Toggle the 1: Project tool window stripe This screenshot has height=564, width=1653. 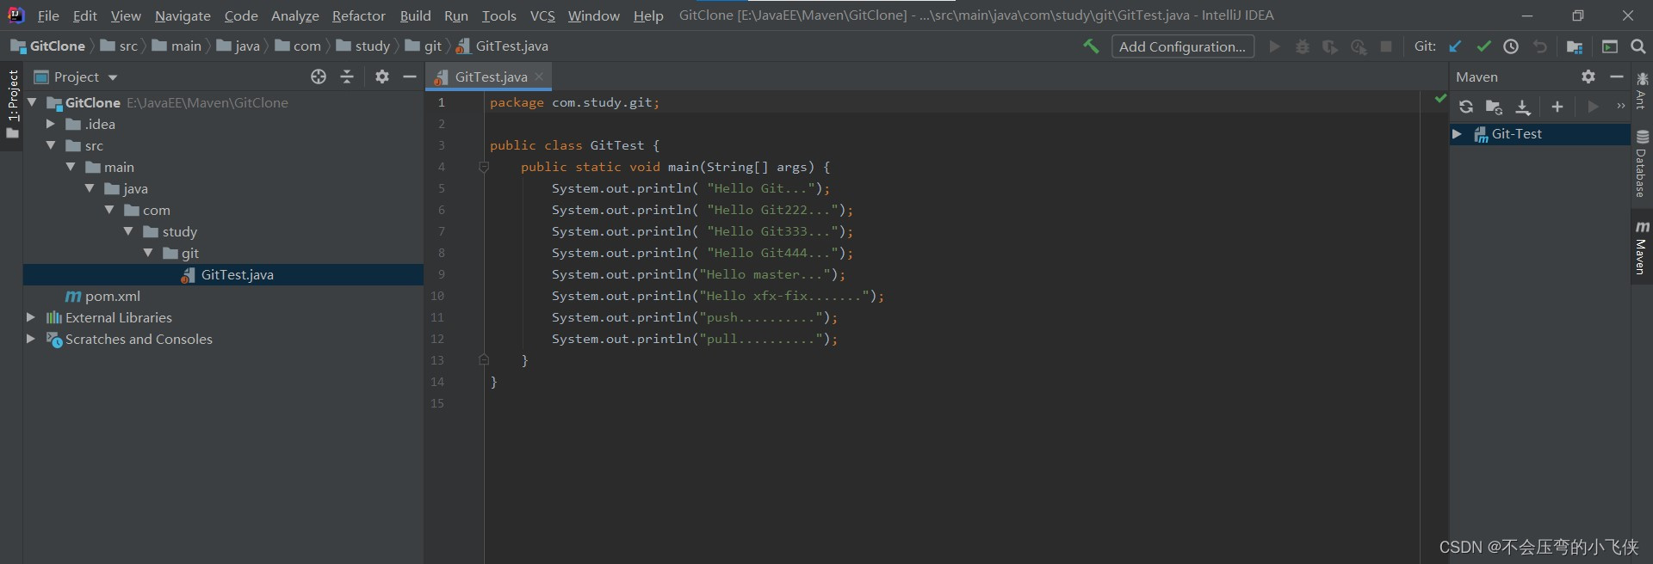12,105
